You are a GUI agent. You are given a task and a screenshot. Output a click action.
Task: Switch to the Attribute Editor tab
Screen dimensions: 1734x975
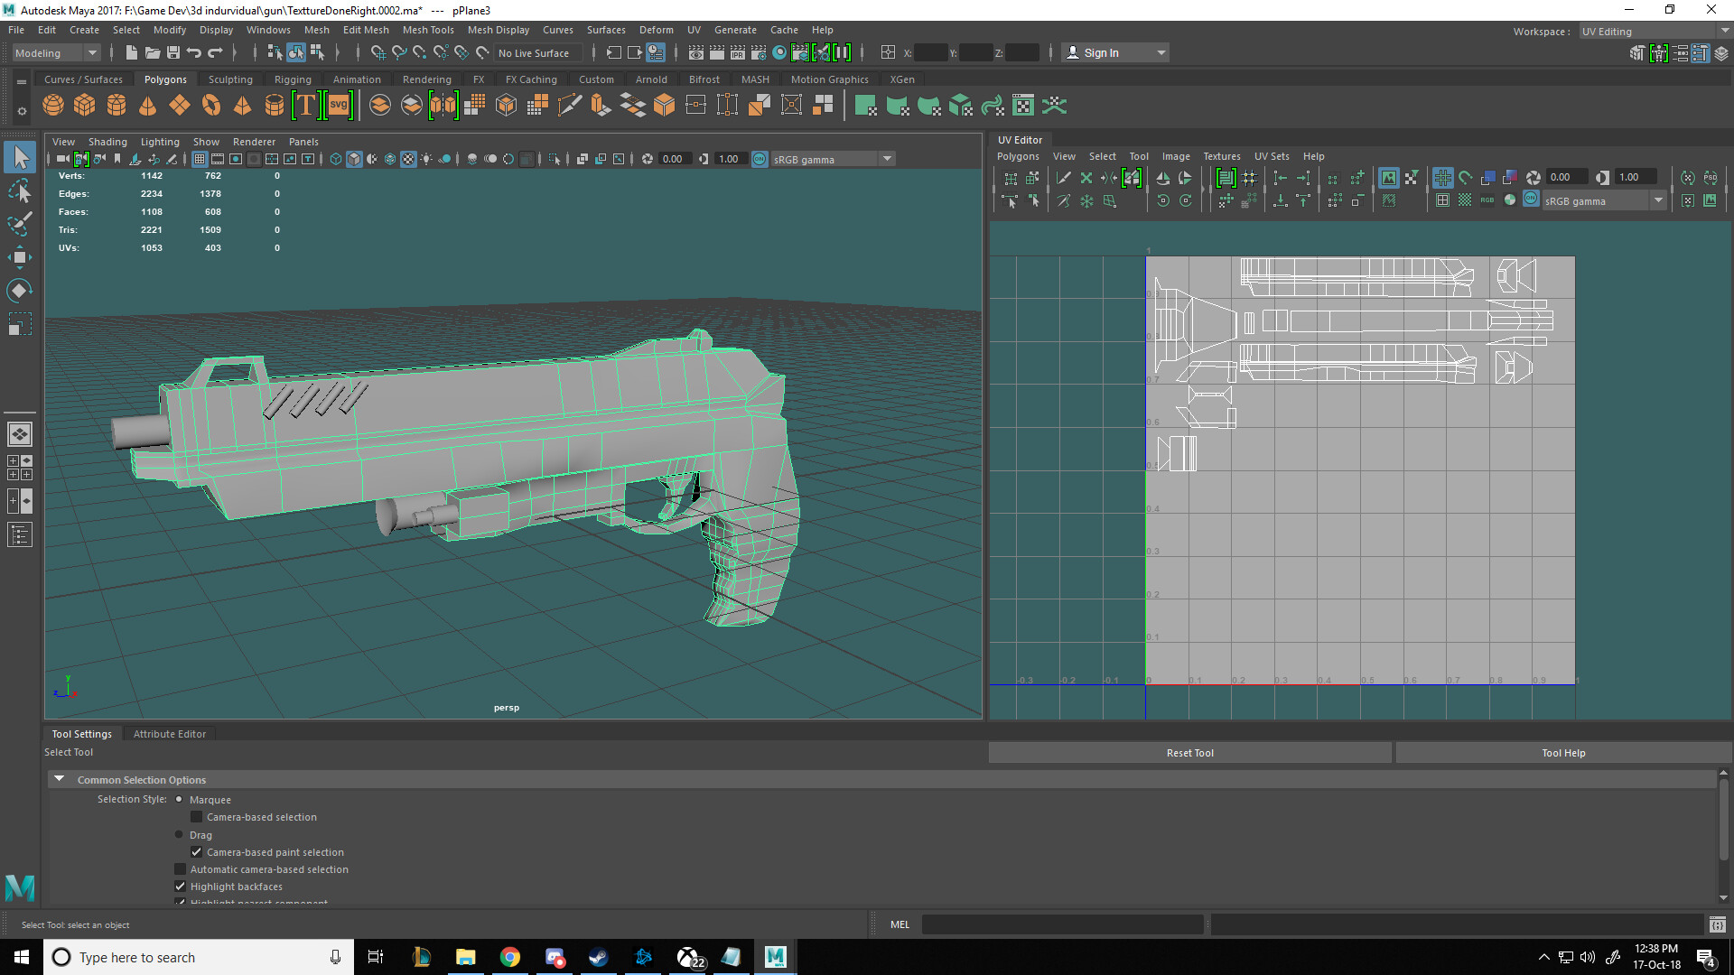(x=170, y=733)
